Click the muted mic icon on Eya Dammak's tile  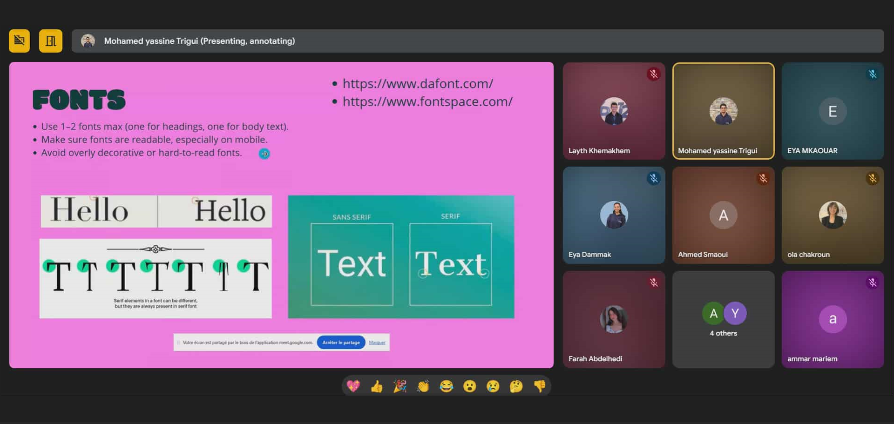click(654, 178)
